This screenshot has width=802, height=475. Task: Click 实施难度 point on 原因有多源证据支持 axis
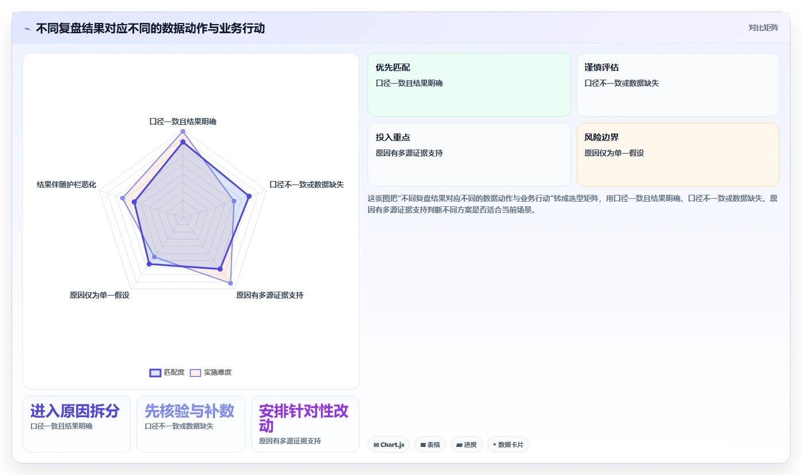[x=230, y=284]
